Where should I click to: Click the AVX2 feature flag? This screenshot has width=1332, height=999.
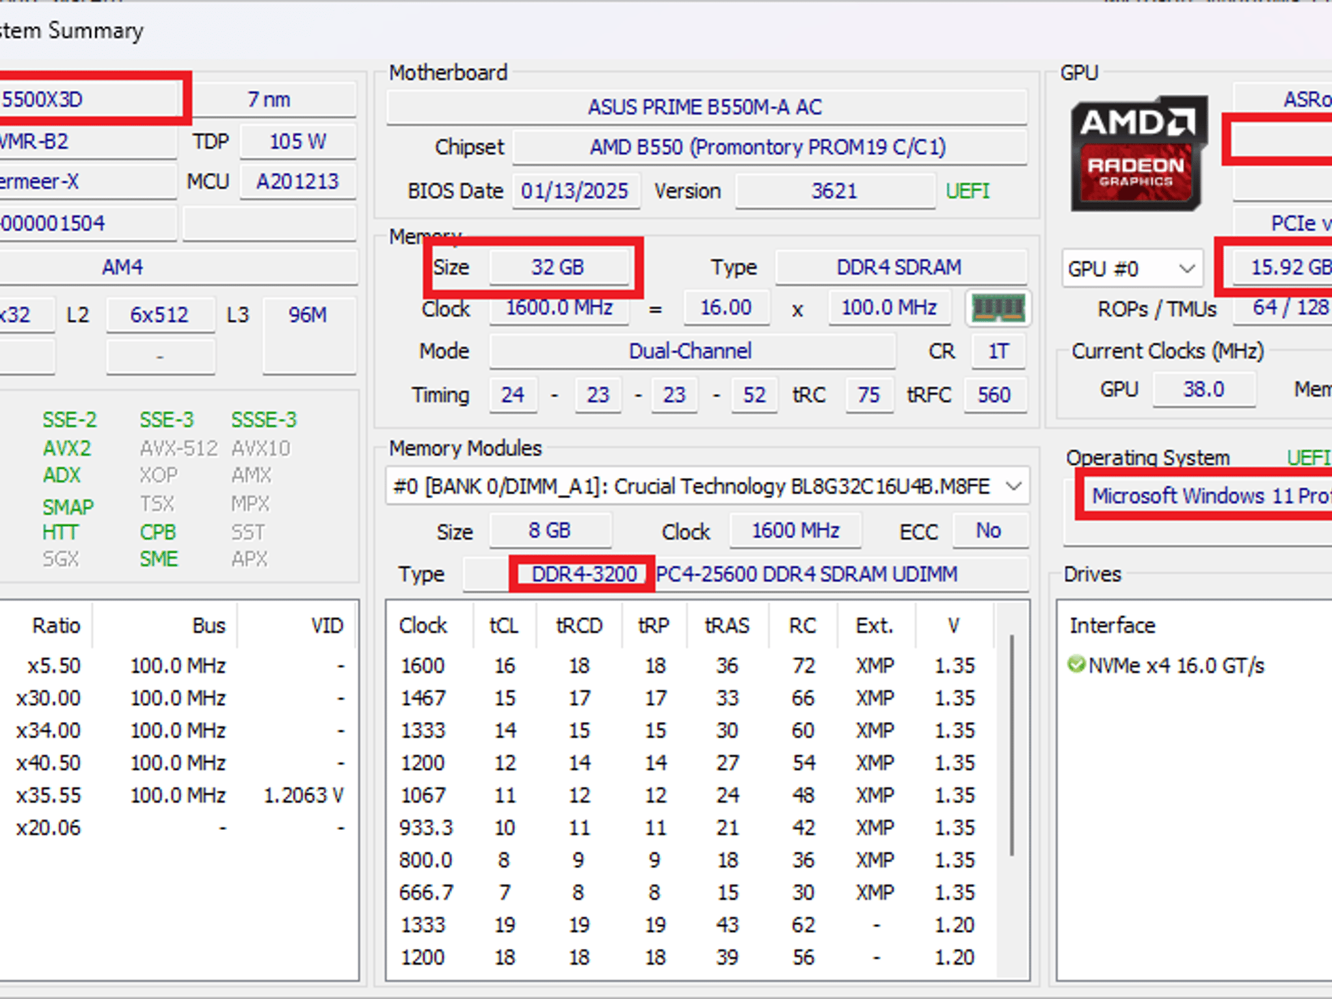click(x=67, y=448)
